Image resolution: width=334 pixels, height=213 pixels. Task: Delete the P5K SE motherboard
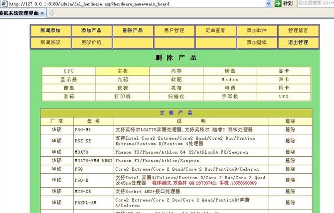click(290, 141)
